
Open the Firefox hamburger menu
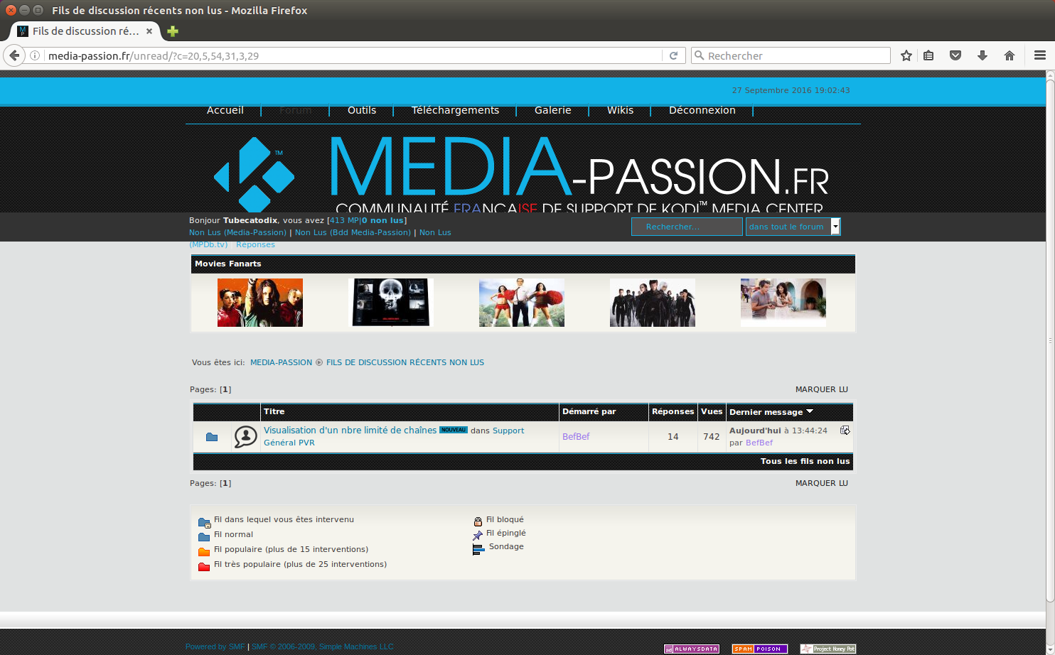(1040, 55)
